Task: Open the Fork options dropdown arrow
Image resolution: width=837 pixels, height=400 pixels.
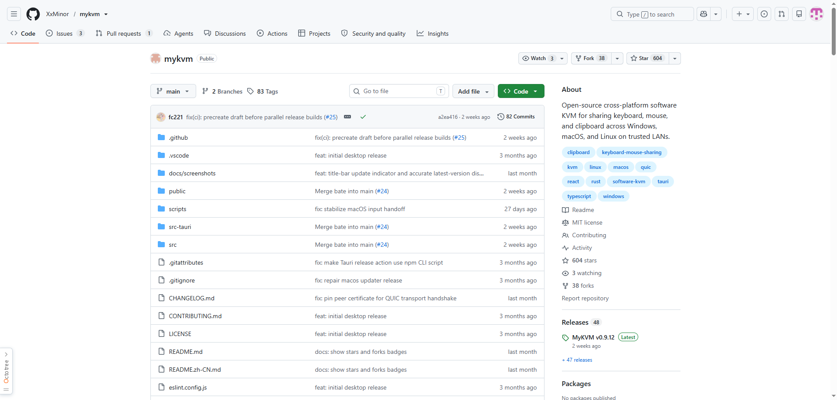Action: pos(617,58)
